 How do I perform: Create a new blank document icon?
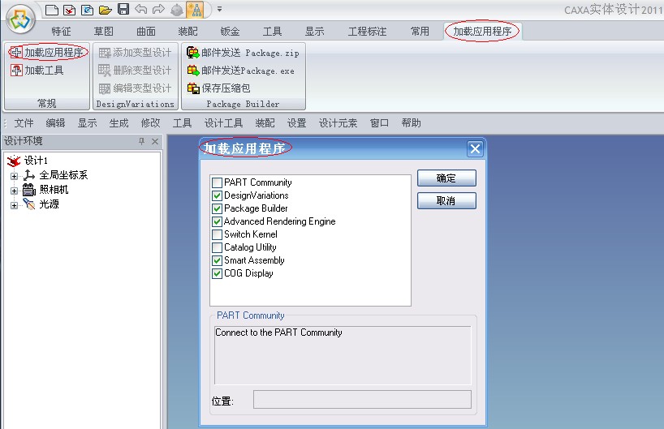[51, 9]
